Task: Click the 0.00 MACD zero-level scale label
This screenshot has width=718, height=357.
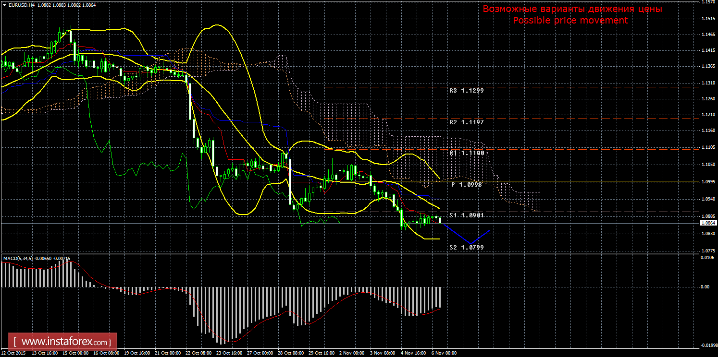Action: click(x=705, y=287)
